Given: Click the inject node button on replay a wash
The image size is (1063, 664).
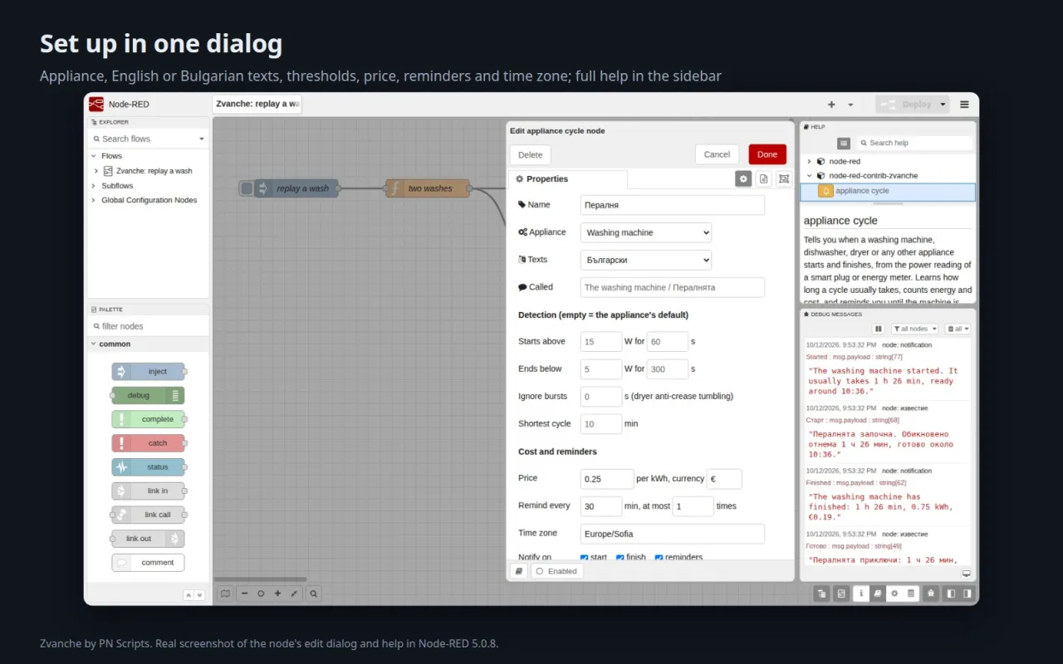Looking at the screenshot, I should pos(247,188).
